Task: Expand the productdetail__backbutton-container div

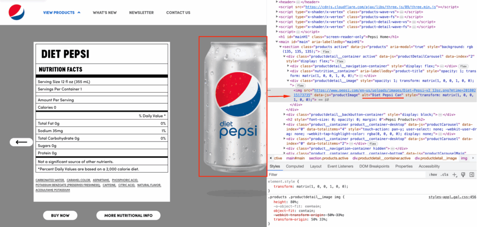Action: click(x=285, y=114)
